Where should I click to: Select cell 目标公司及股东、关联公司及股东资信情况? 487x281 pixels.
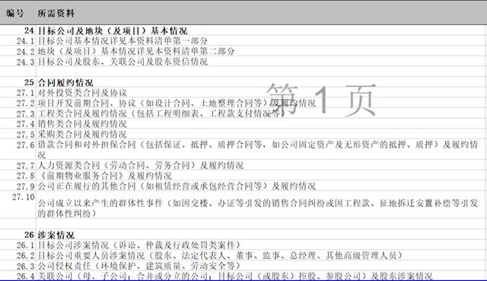(123, 62)
